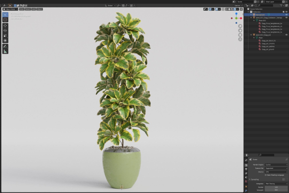This screenshot has width=289, height=193.
Task: Activate the Rotate tool
Action: (5, 30)
